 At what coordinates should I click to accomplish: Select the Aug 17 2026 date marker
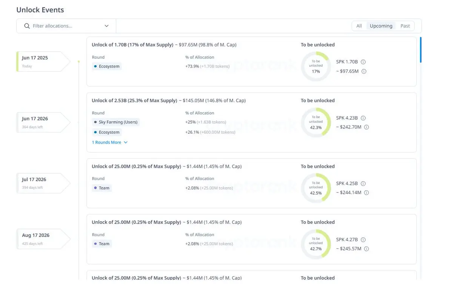[x=43, y=239]
